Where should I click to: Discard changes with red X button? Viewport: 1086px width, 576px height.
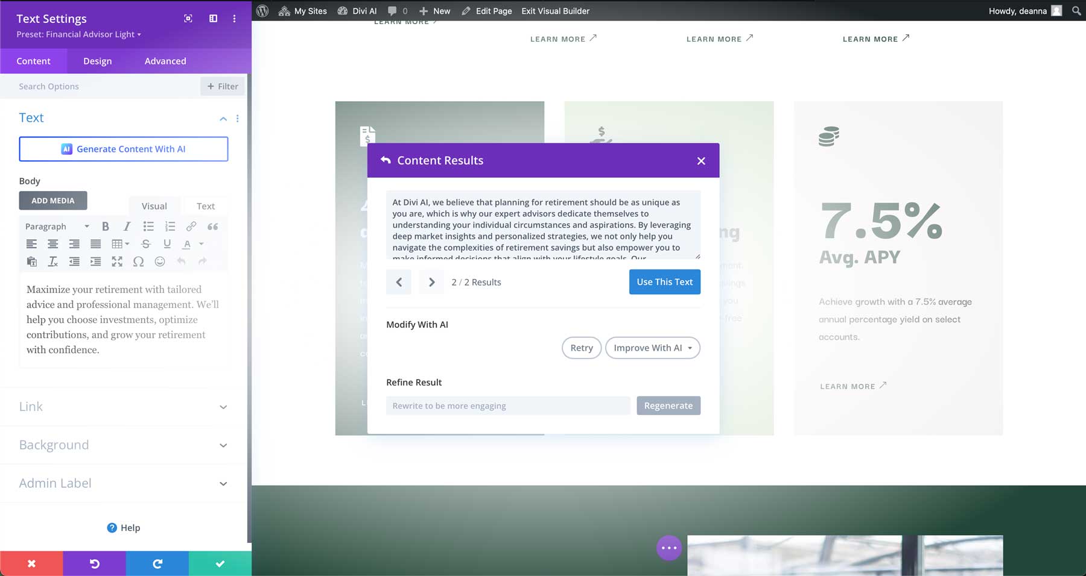pos(31,563)
